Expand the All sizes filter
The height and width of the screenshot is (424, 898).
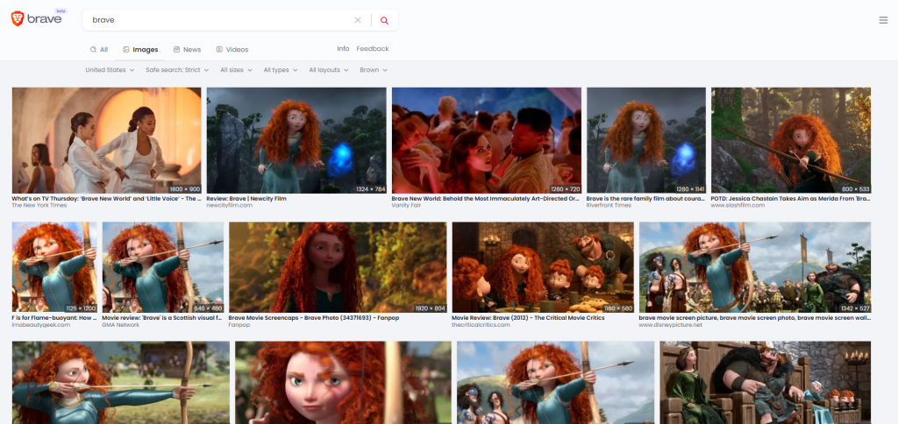pos(236,70)
